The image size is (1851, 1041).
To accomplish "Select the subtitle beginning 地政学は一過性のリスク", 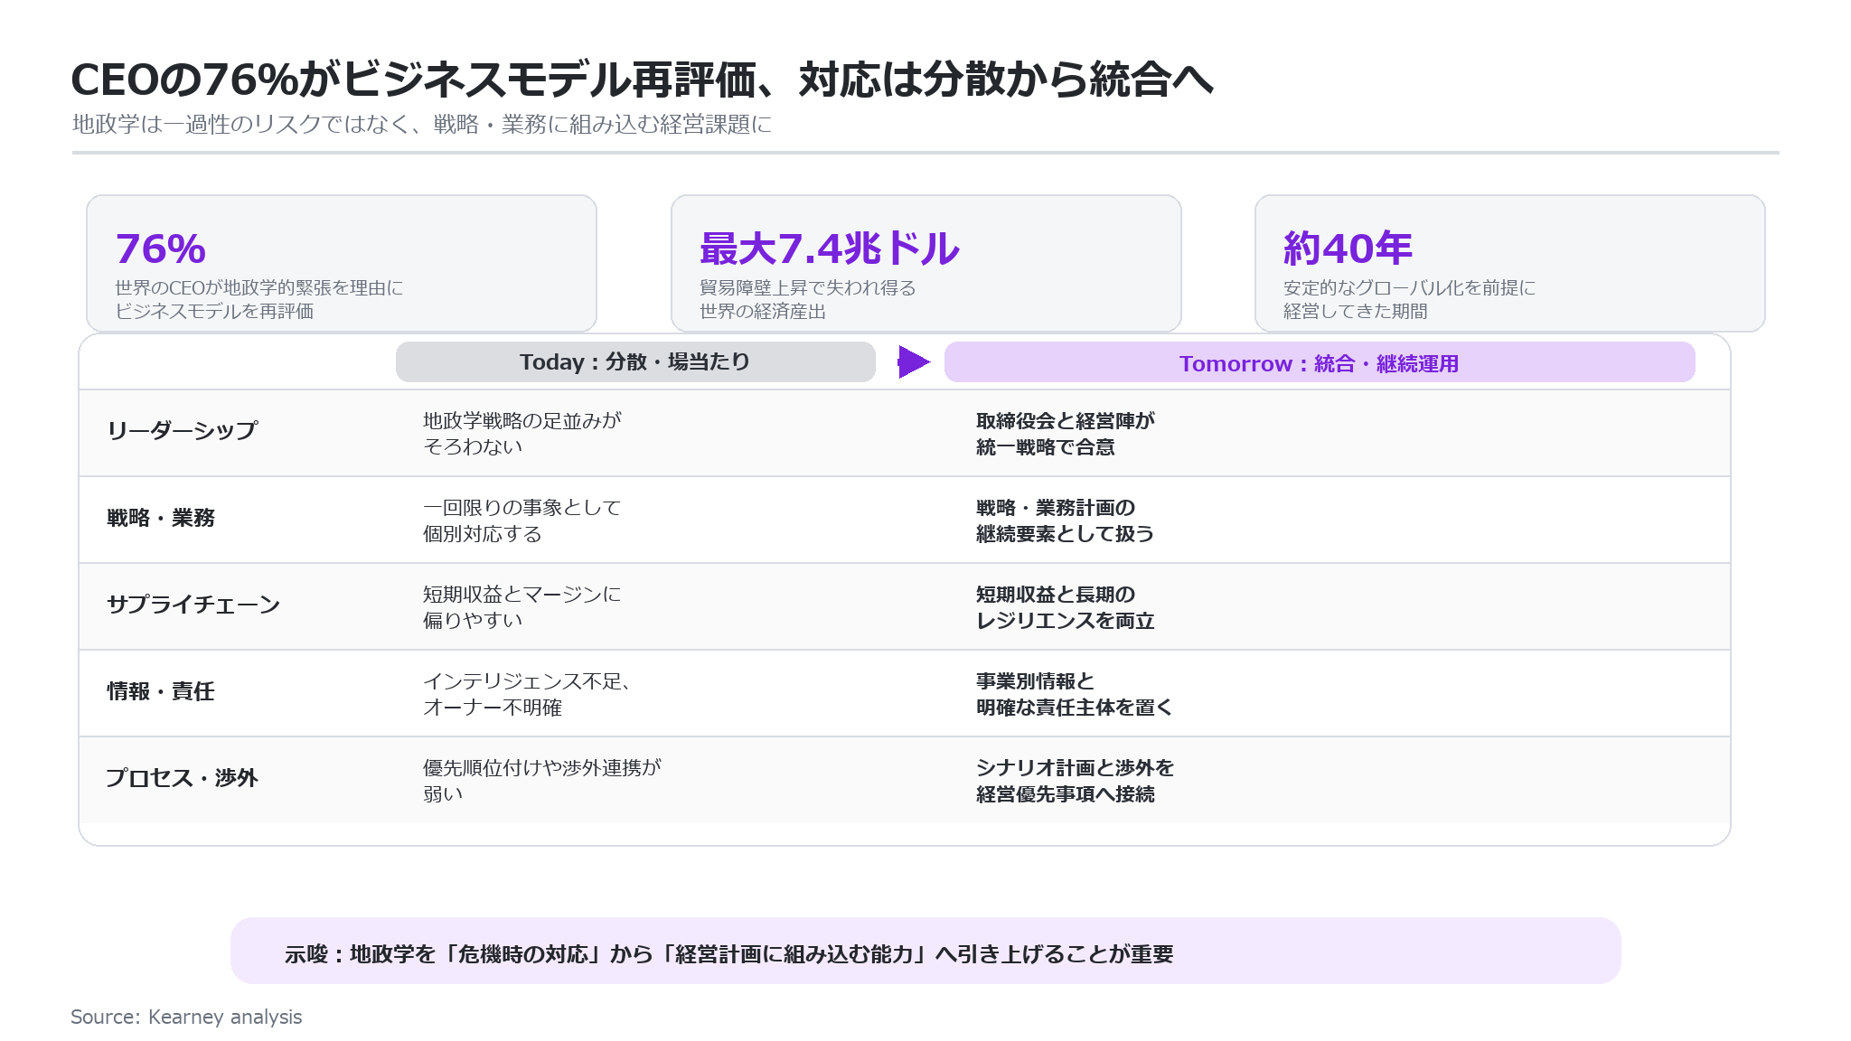I will pos(422,125).
